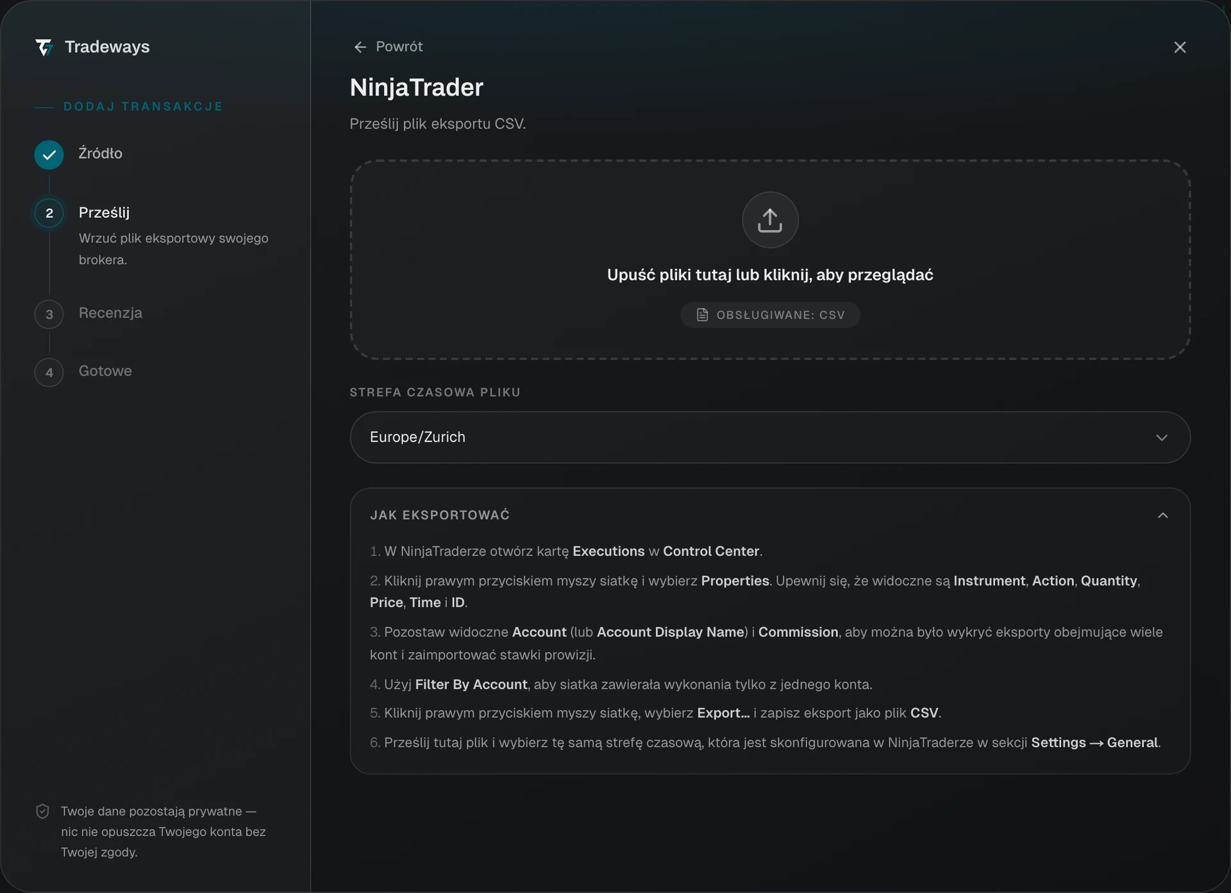1231x893 pixels.
Task: Click 'Prześlij plik eksportu CSV.' subtitle
Action: click(438, 124)
